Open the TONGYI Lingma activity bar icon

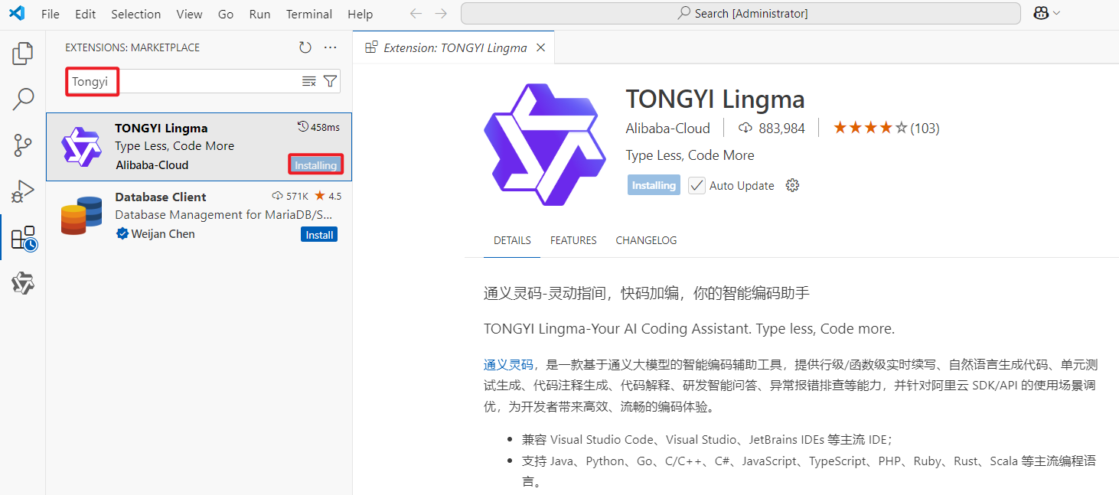(23, 284)
